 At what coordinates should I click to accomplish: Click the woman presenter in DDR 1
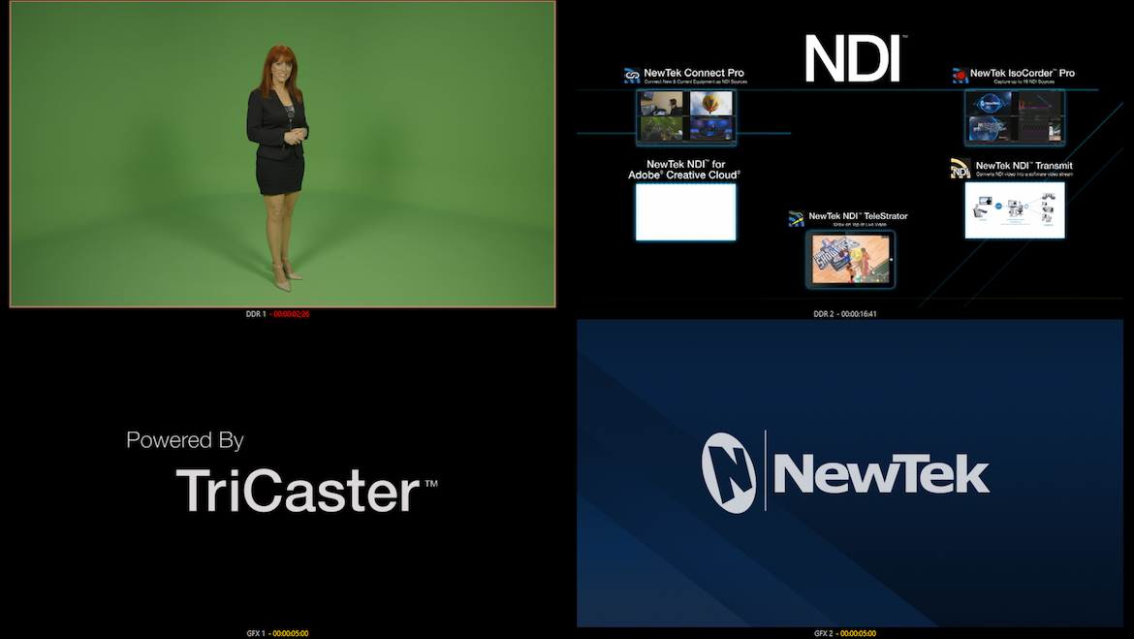click(278, 168)
